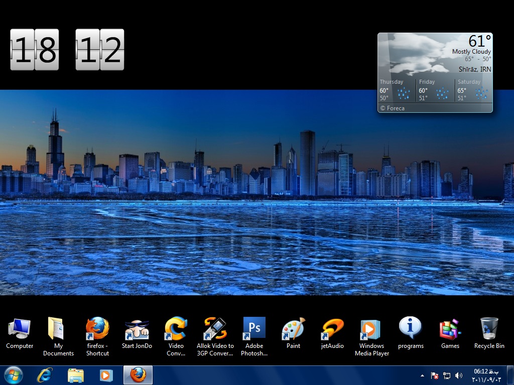Open Windows Explorer from the taskbar
Viewport: 514px width, 385px height.
(x=76, y=375)
